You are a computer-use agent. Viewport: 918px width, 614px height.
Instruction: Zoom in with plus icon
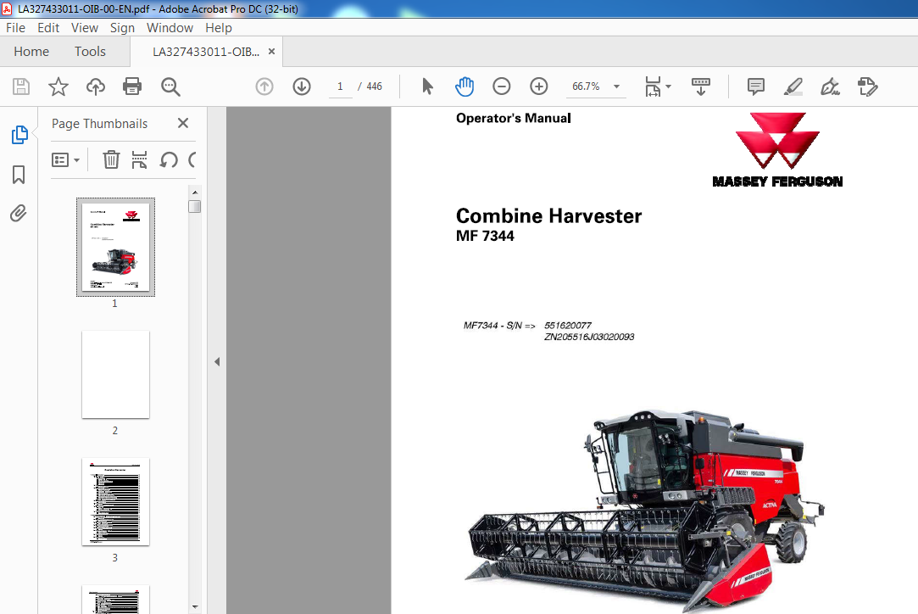[538, 87]
